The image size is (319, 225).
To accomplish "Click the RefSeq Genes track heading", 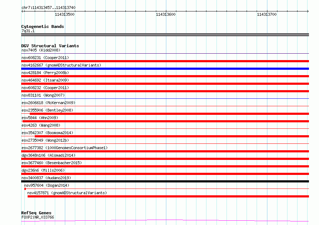I will [36, 213].
